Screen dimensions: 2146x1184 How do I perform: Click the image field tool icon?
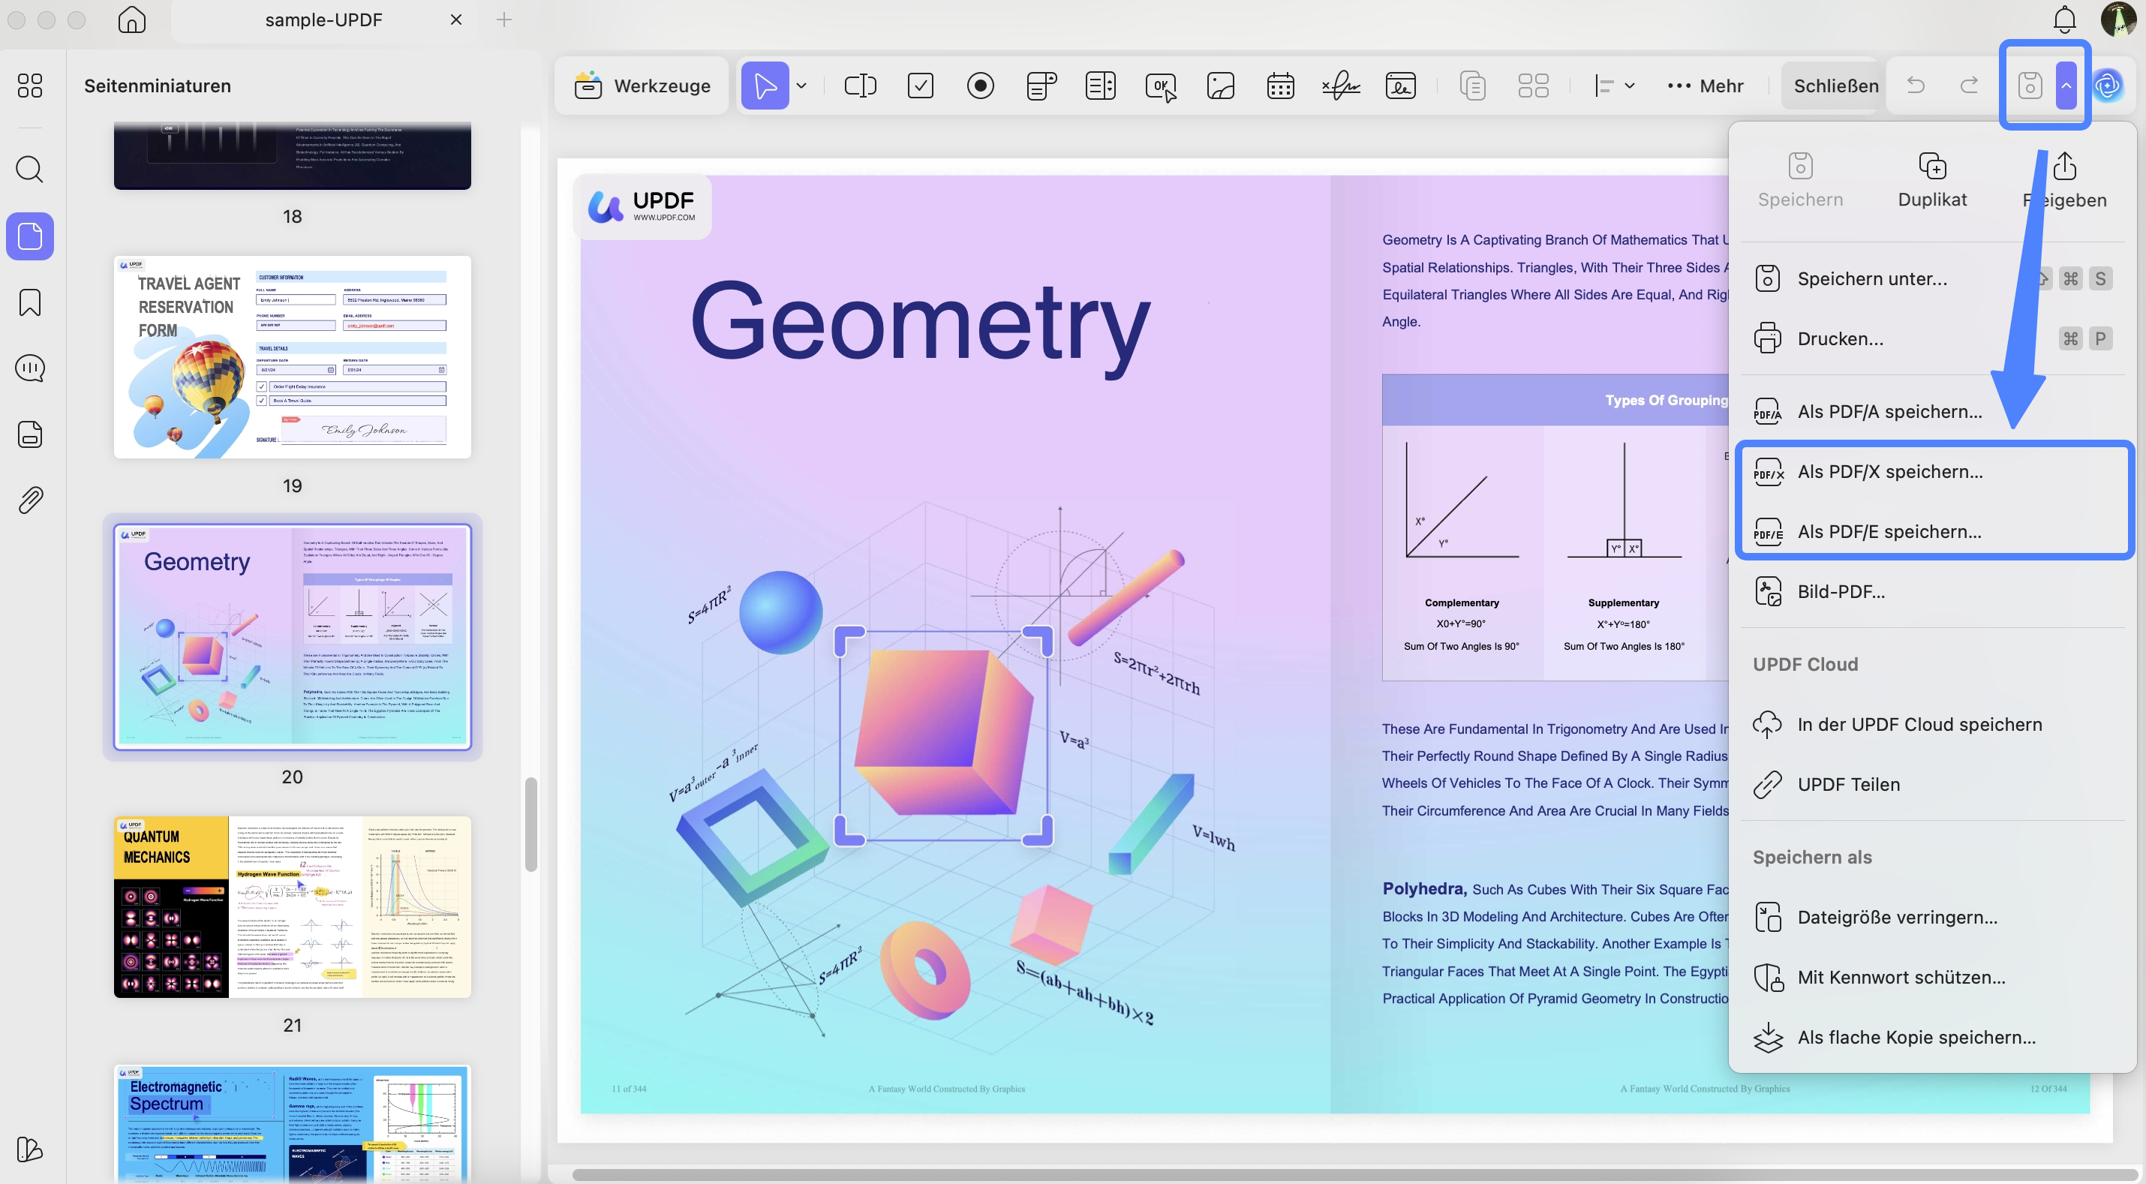click(1219, 86)
